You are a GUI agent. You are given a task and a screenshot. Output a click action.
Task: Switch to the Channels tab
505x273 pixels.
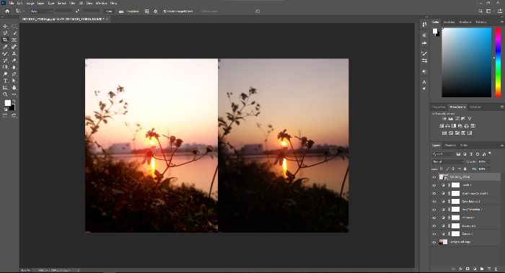(x=450, y=146)
